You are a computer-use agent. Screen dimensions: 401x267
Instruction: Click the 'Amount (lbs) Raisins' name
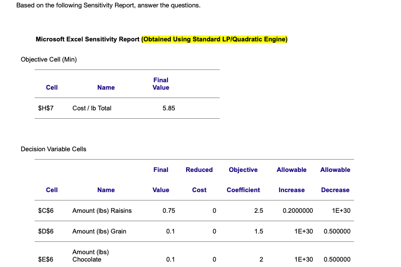(102, 211)
